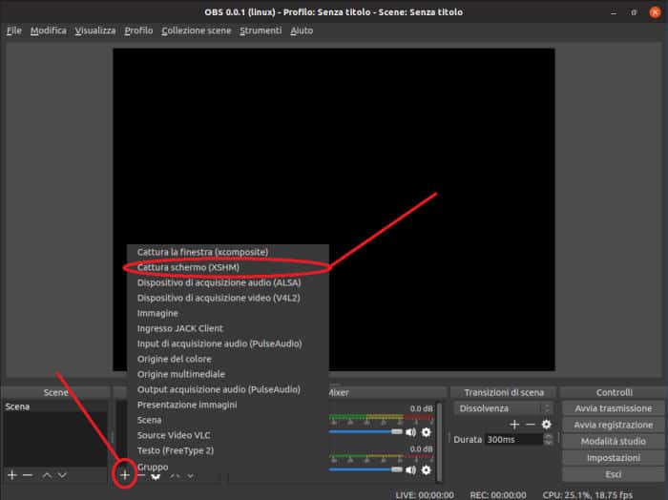Open the Visualizza menu
Image resolution: width=668 pixels, height=500 pixels.
(x=95, y=31)
